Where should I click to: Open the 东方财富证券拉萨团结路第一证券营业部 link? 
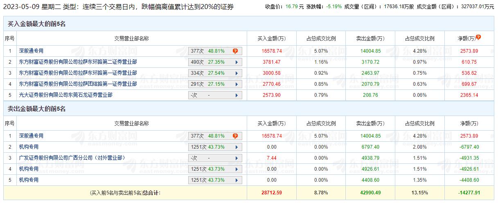click(x=78, y=84)
